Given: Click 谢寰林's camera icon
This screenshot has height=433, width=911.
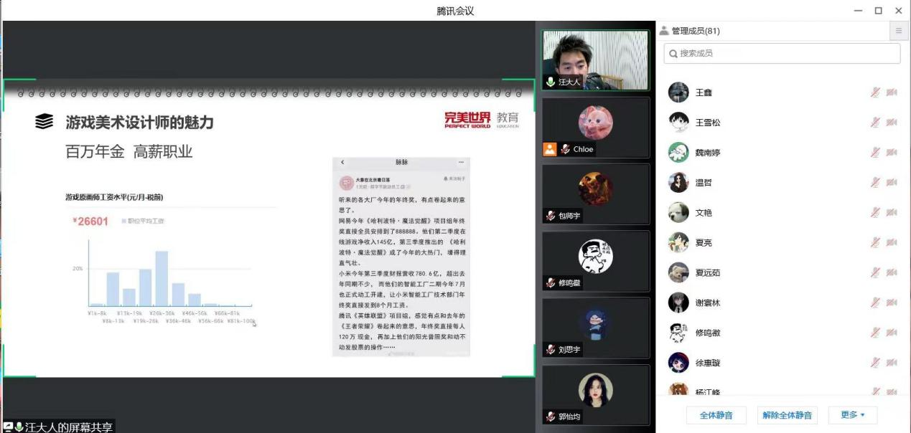Looking at the screenshot, I should click(x=892, y=303).
